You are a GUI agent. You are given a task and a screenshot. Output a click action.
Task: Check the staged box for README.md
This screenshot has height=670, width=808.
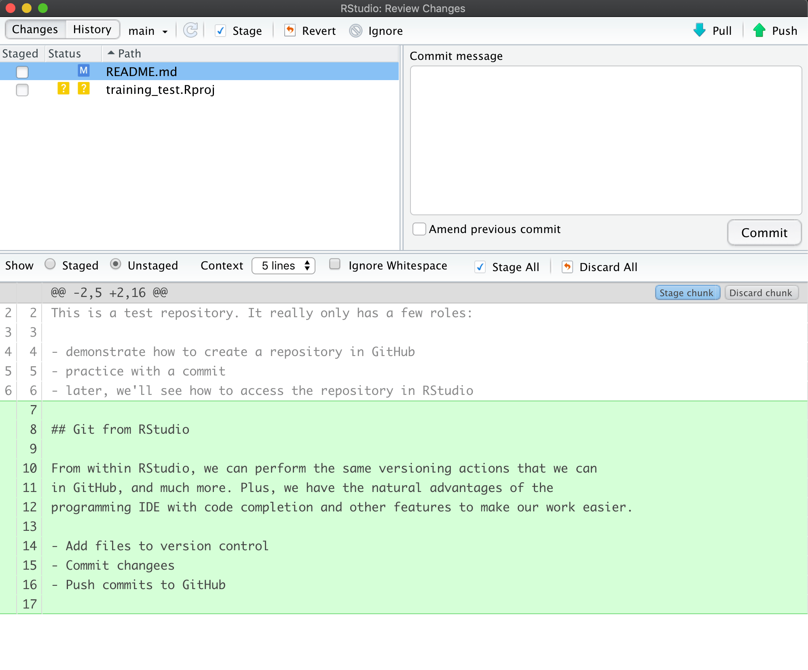(22, 72)
